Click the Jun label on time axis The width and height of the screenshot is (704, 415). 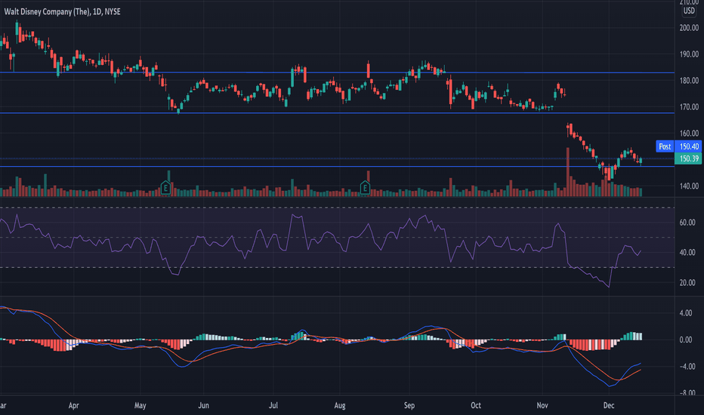tap(204, 406)
